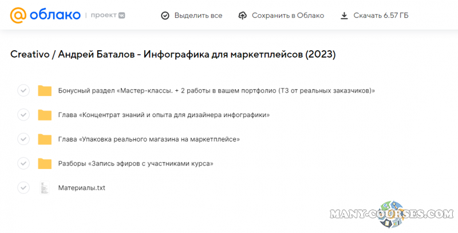This screenshot has height=233, width=458.
Task: Click folder icon of Глава «Упаковка реального магазина»
Action: [45, 139]
